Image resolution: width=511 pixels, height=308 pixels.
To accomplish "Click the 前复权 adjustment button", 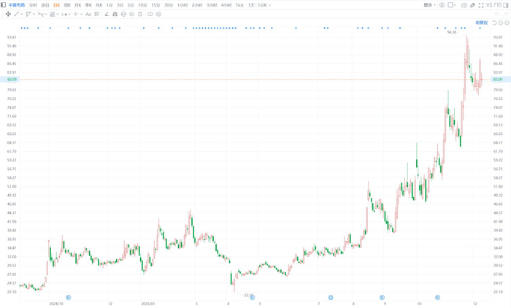I will click(480, 23).
